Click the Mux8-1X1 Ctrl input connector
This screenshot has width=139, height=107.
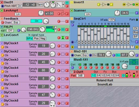pyautogui.click(x=73, y=68)
